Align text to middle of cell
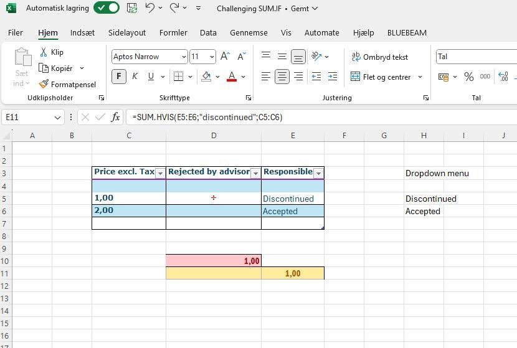 point(282,57)
